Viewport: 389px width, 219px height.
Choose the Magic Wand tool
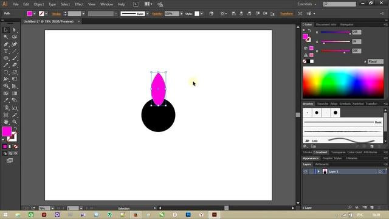coord(6,37)
